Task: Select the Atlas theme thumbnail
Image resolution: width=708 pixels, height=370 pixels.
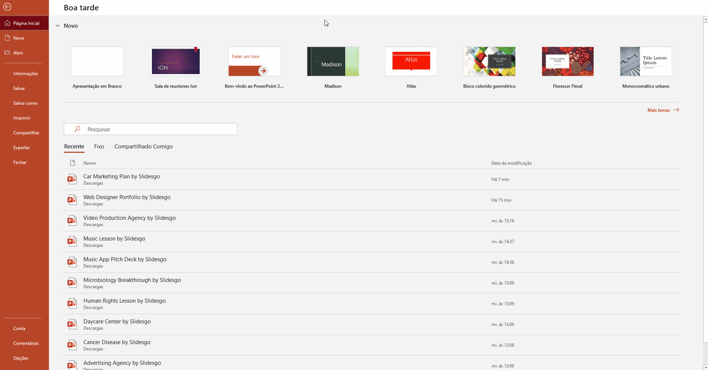Action: (x=411, y=61)
